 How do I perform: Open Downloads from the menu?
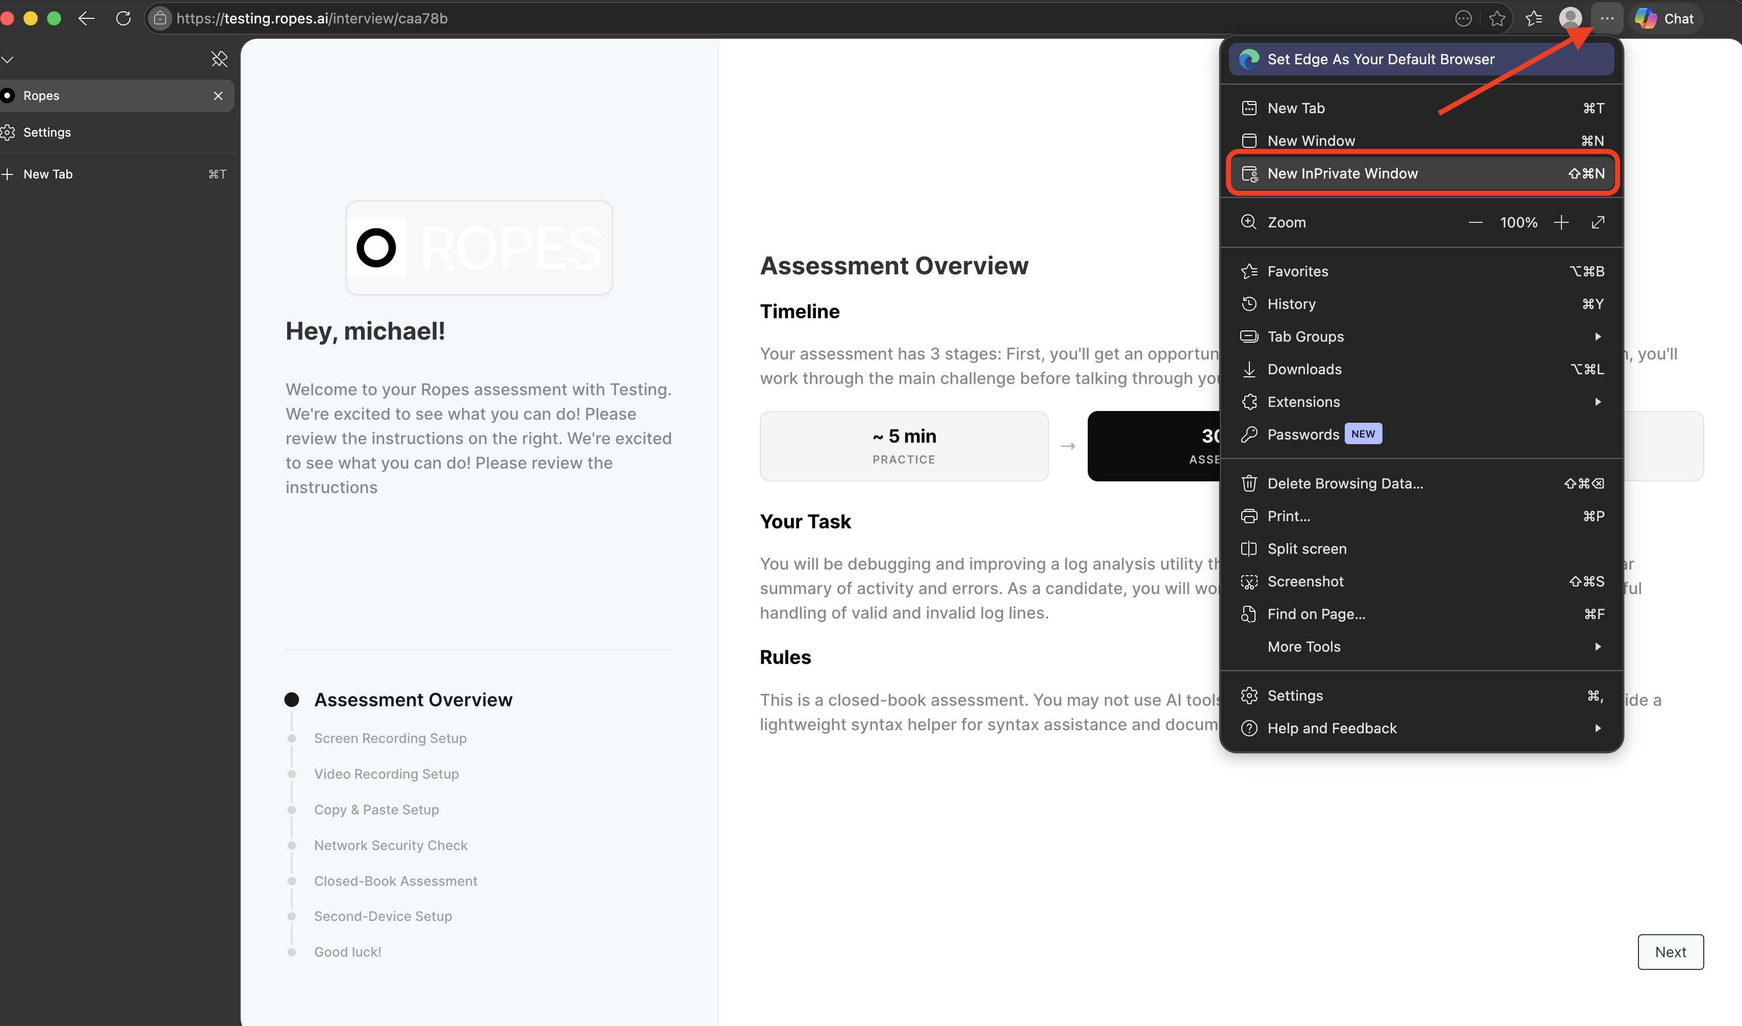(1421, 369)
